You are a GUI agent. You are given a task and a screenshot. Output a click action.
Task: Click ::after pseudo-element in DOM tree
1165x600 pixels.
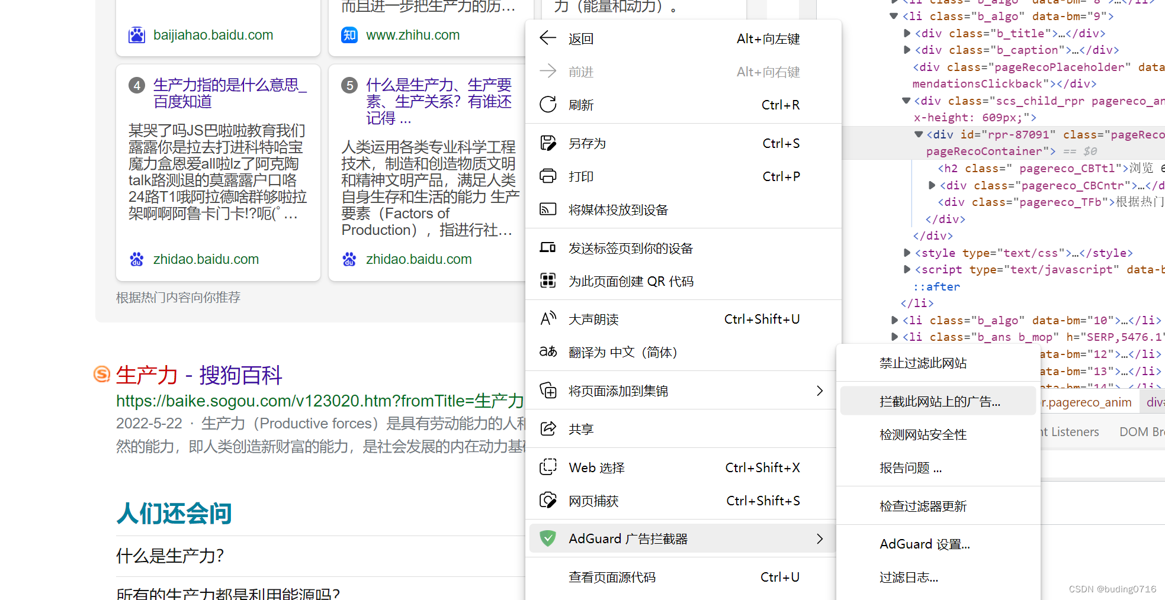coord(936,286)
